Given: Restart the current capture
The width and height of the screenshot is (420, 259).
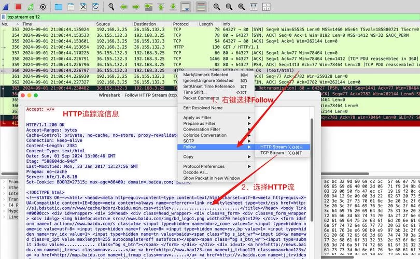Looking at the screenshot, I should 31,7.
